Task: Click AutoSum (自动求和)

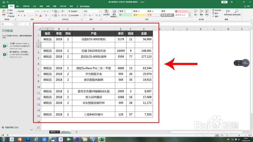Action: click(x=217, y=10)
